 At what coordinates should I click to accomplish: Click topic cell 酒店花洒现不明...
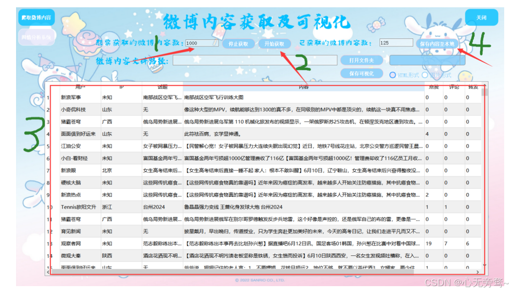point(162,256)
